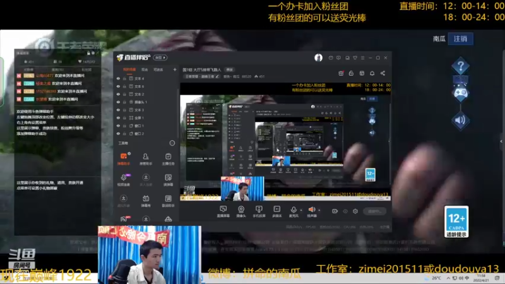Open the 读弹幕 tool
505x284 pixels.
point(168,180)
